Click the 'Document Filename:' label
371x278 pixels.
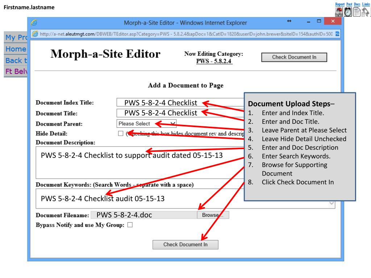(62, 215)
